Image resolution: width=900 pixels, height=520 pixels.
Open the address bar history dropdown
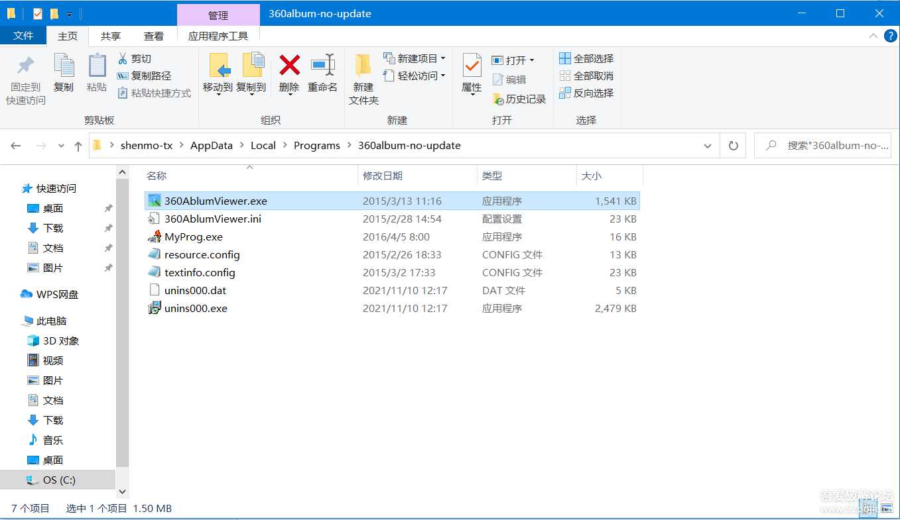pyautogui.click(x=707, y=145)
